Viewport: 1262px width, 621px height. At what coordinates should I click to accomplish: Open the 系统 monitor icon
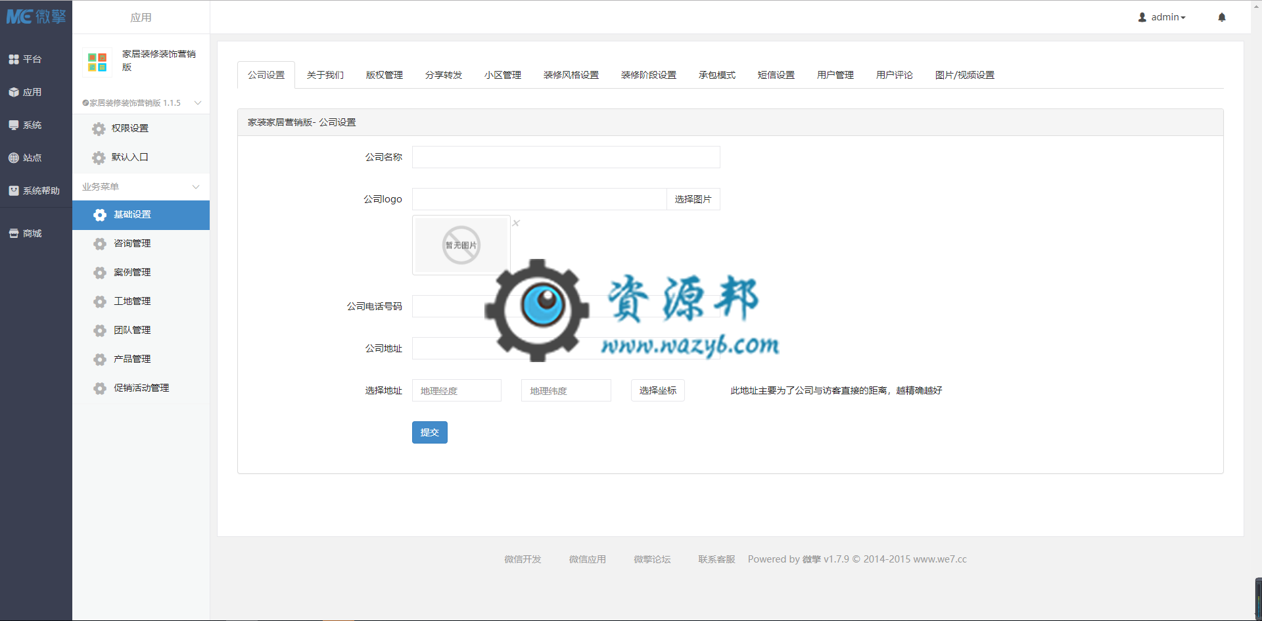click(x=14, y=125)
